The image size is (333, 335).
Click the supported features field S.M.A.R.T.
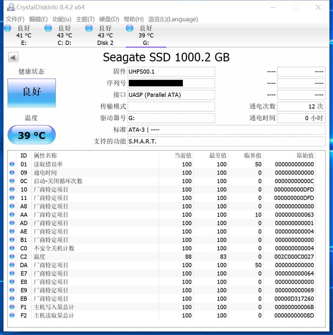(226, 141)
